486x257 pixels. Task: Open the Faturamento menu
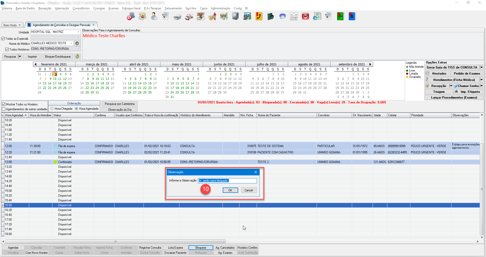click(173, 8)
